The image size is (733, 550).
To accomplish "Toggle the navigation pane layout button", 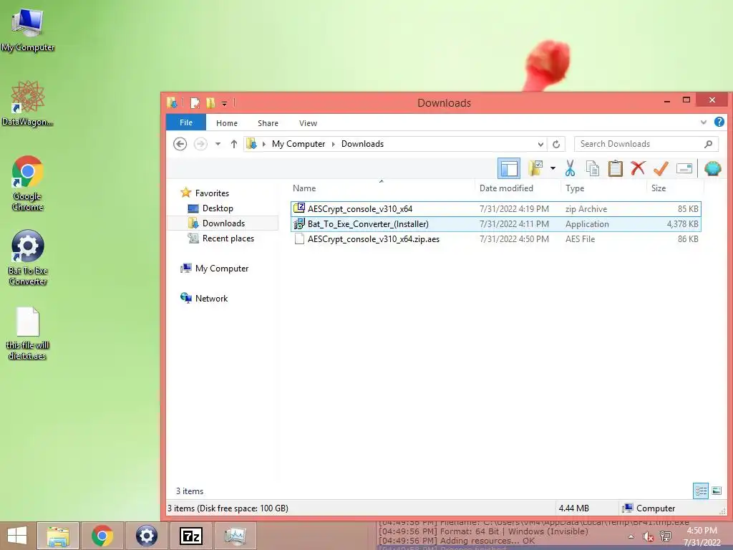I will (509, 168).
